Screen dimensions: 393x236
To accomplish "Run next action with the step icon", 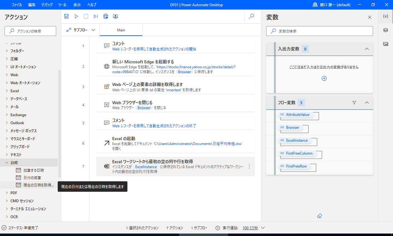I will [x=96, y=16].
